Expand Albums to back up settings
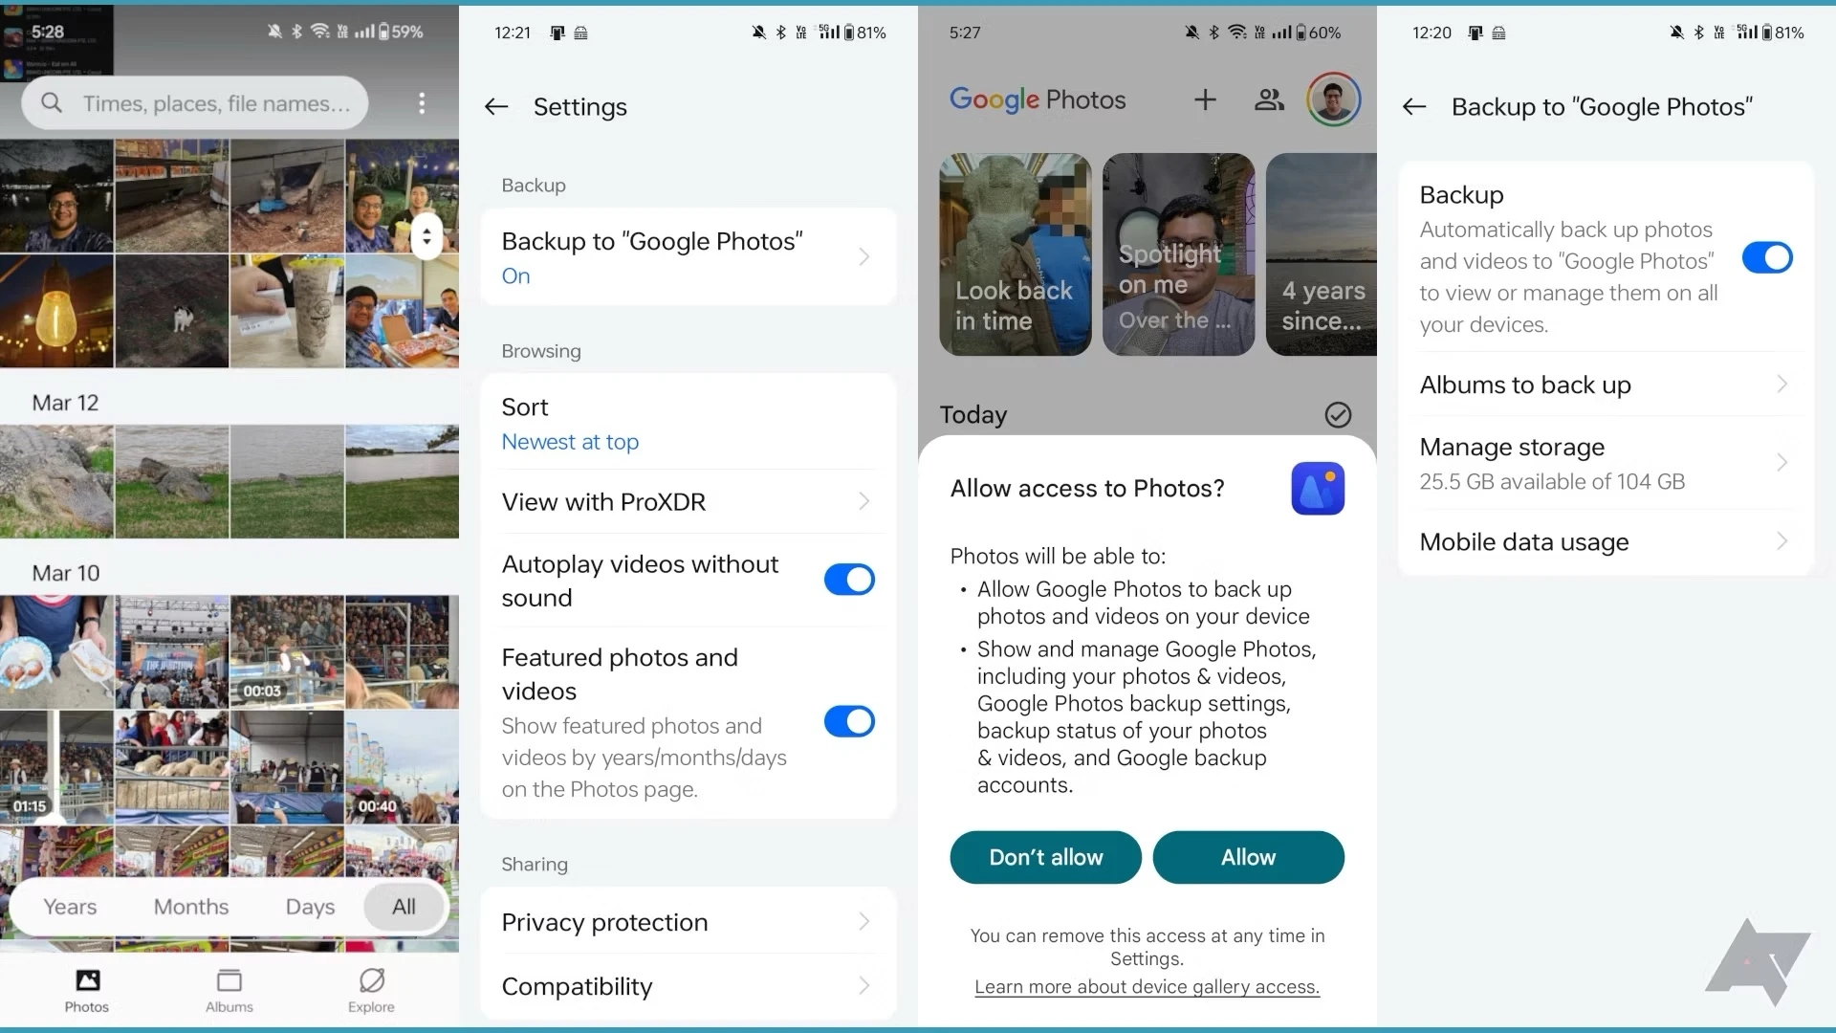The width and height of the screenshot is (1836, 1033). click(1602, 384)
